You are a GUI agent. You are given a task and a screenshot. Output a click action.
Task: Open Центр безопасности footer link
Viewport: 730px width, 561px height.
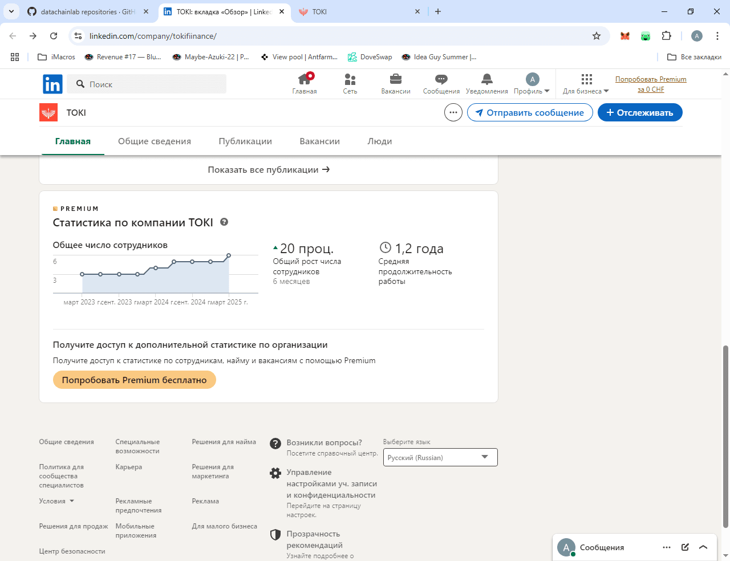coord(72,551)
